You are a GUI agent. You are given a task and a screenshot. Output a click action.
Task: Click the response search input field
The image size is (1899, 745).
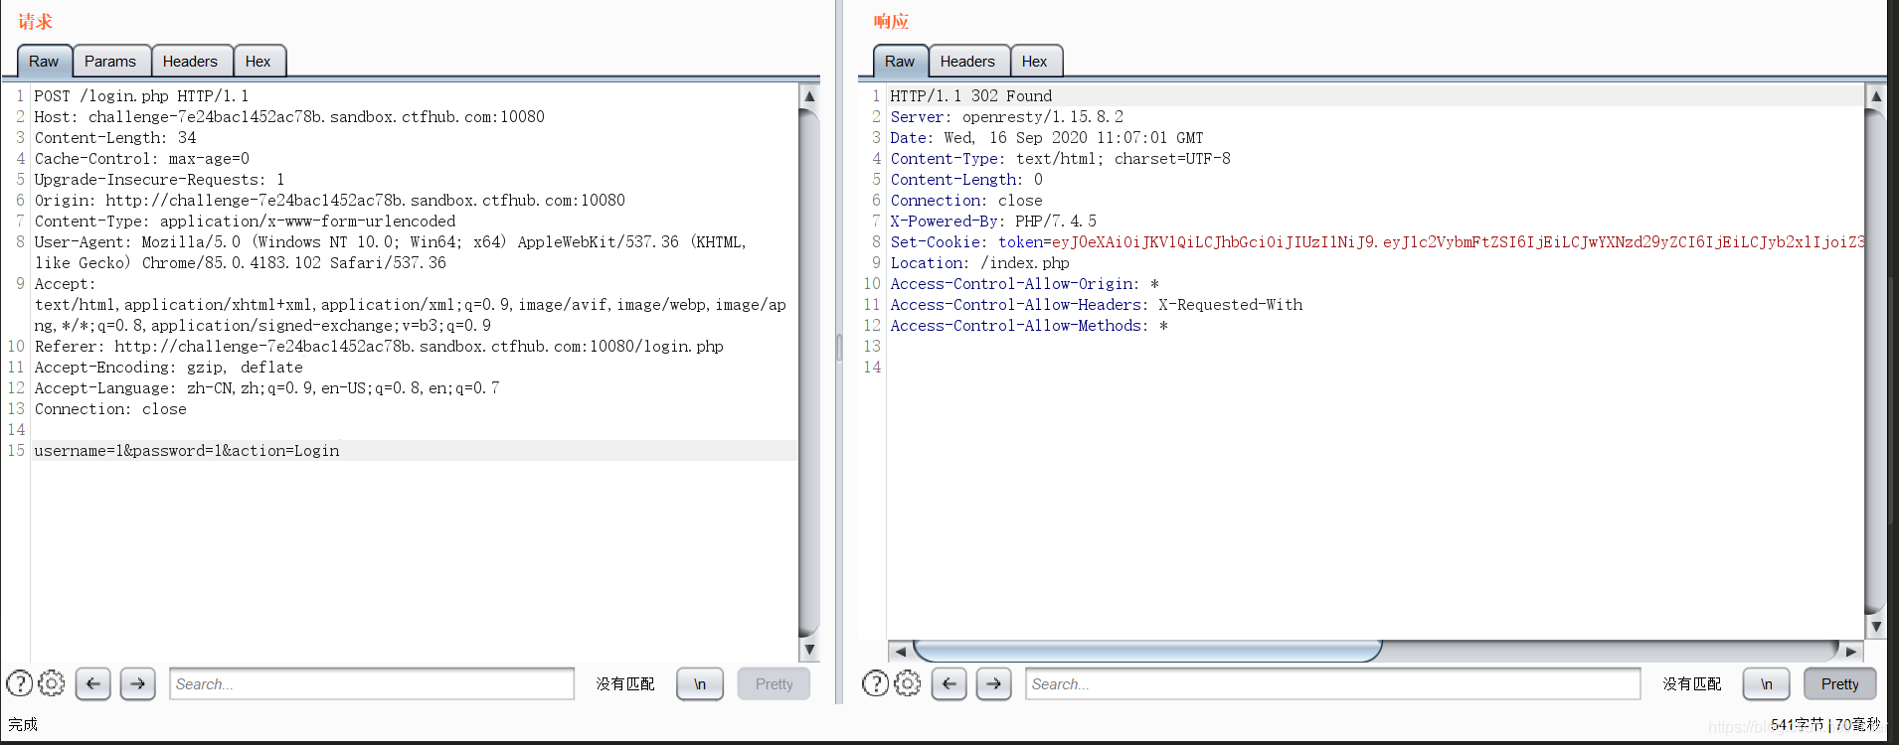1332,683
